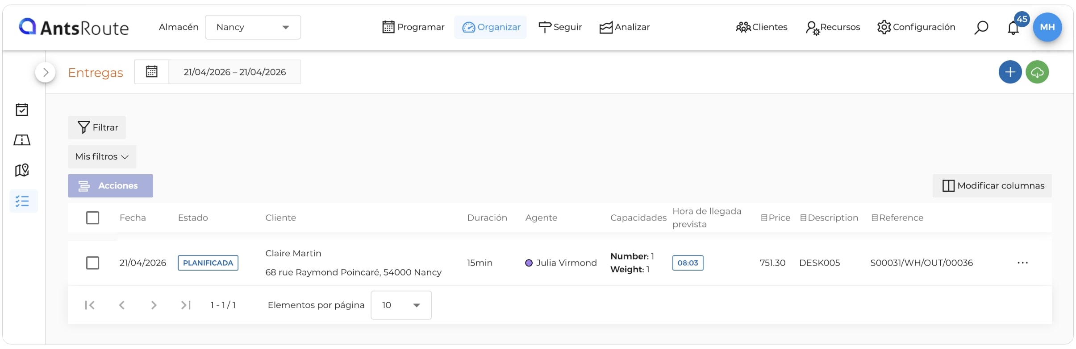This screenshot has height=349, width=1076.
Task: Tick the Claire Martin delivery checkbox
Action: coord(92,263)
